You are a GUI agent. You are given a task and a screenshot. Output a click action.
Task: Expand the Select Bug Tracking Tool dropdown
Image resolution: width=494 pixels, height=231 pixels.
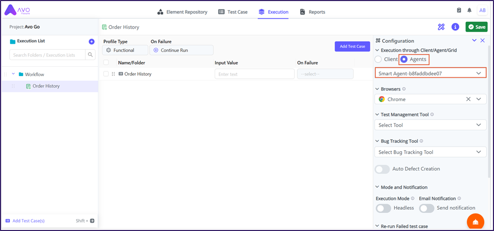[x=430, y=152]
